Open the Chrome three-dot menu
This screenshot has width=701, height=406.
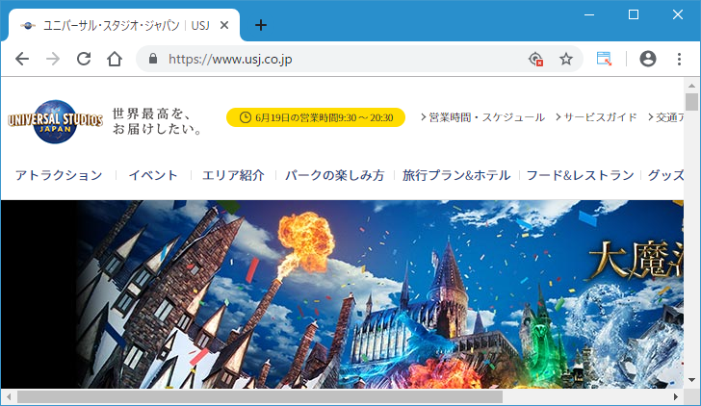679,59
